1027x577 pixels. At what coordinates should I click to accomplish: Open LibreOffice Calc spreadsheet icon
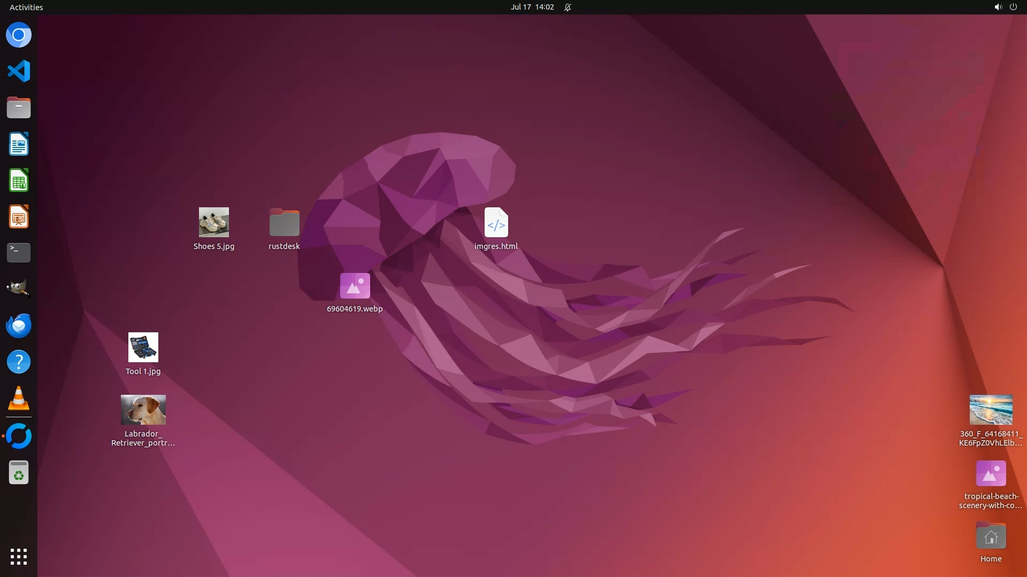[x=19, y=181]
